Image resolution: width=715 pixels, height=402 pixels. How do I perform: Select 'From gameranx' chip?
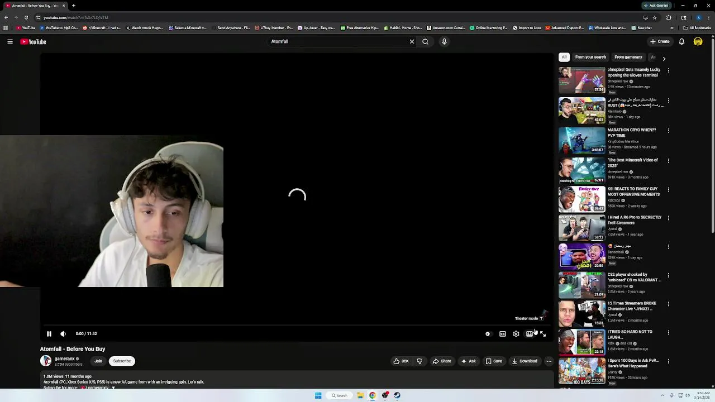click(628, 57)
